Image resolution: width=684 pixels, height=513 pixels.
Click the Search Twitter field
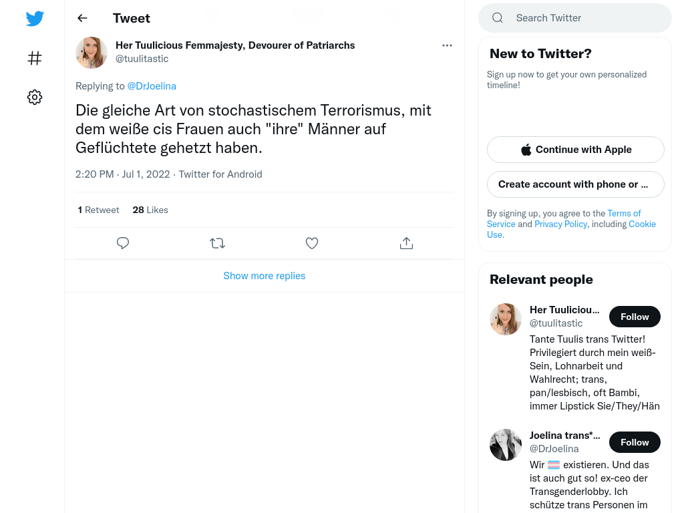575,18
